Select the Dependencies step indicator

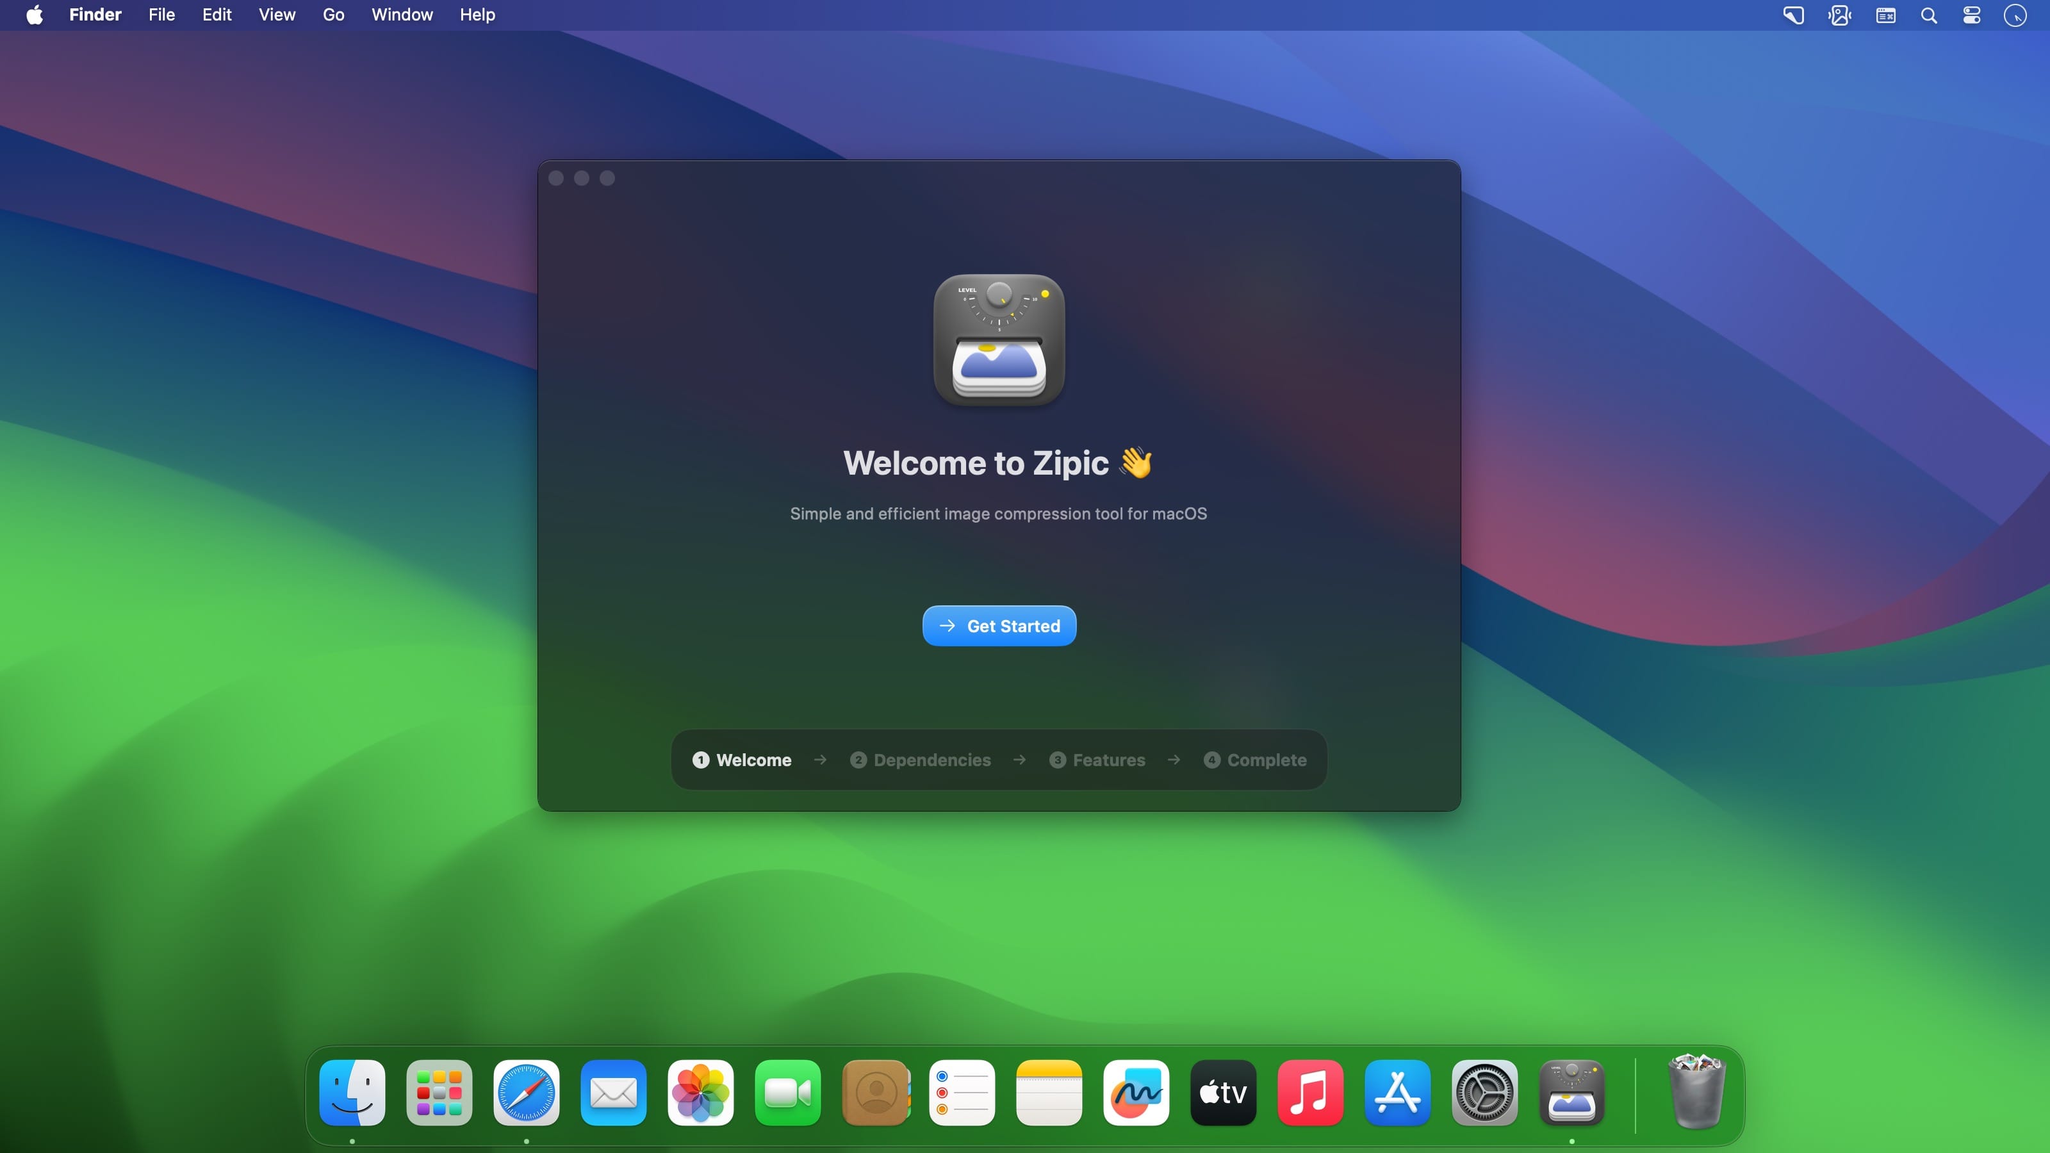pyautogui.click(x=920, y=760)
